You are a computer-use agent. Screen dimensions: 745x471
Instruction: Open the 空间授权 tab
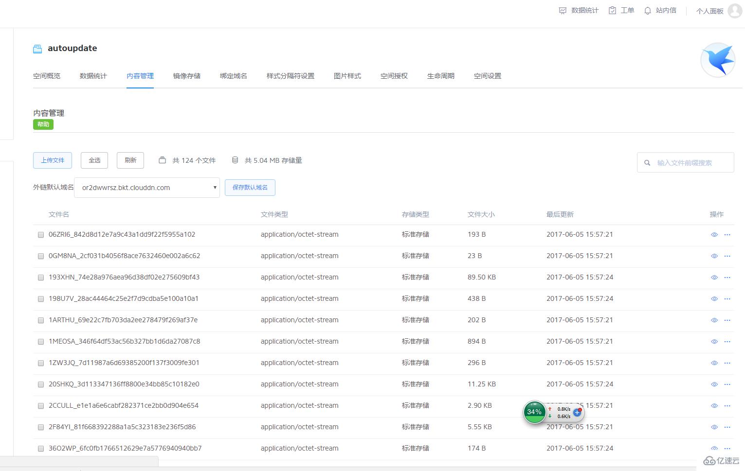(x=394, y=76)
